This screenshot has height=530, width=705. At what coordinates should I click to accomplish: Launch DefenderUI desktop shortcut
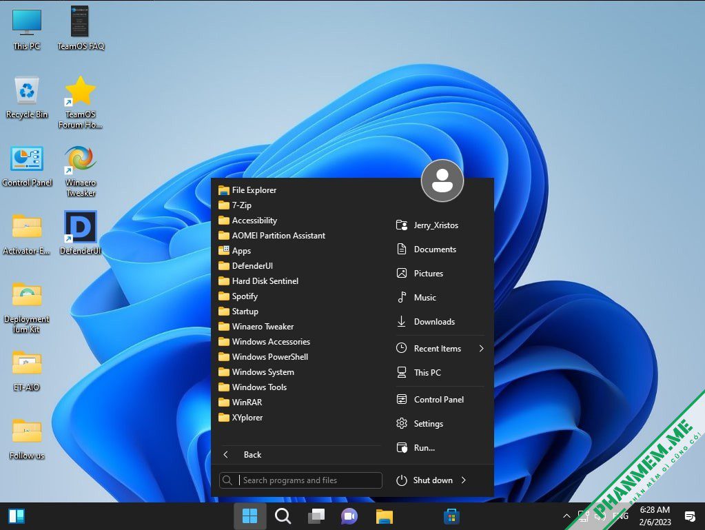pyautogui.click(x=81, y=233)
